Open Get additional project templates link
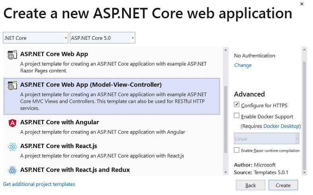The image size is (313, 195). [x=39, y=184]
